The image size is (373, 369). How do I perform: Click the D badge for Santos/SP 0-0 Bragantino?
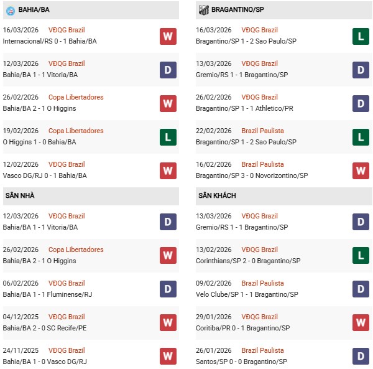click(361, 357)
